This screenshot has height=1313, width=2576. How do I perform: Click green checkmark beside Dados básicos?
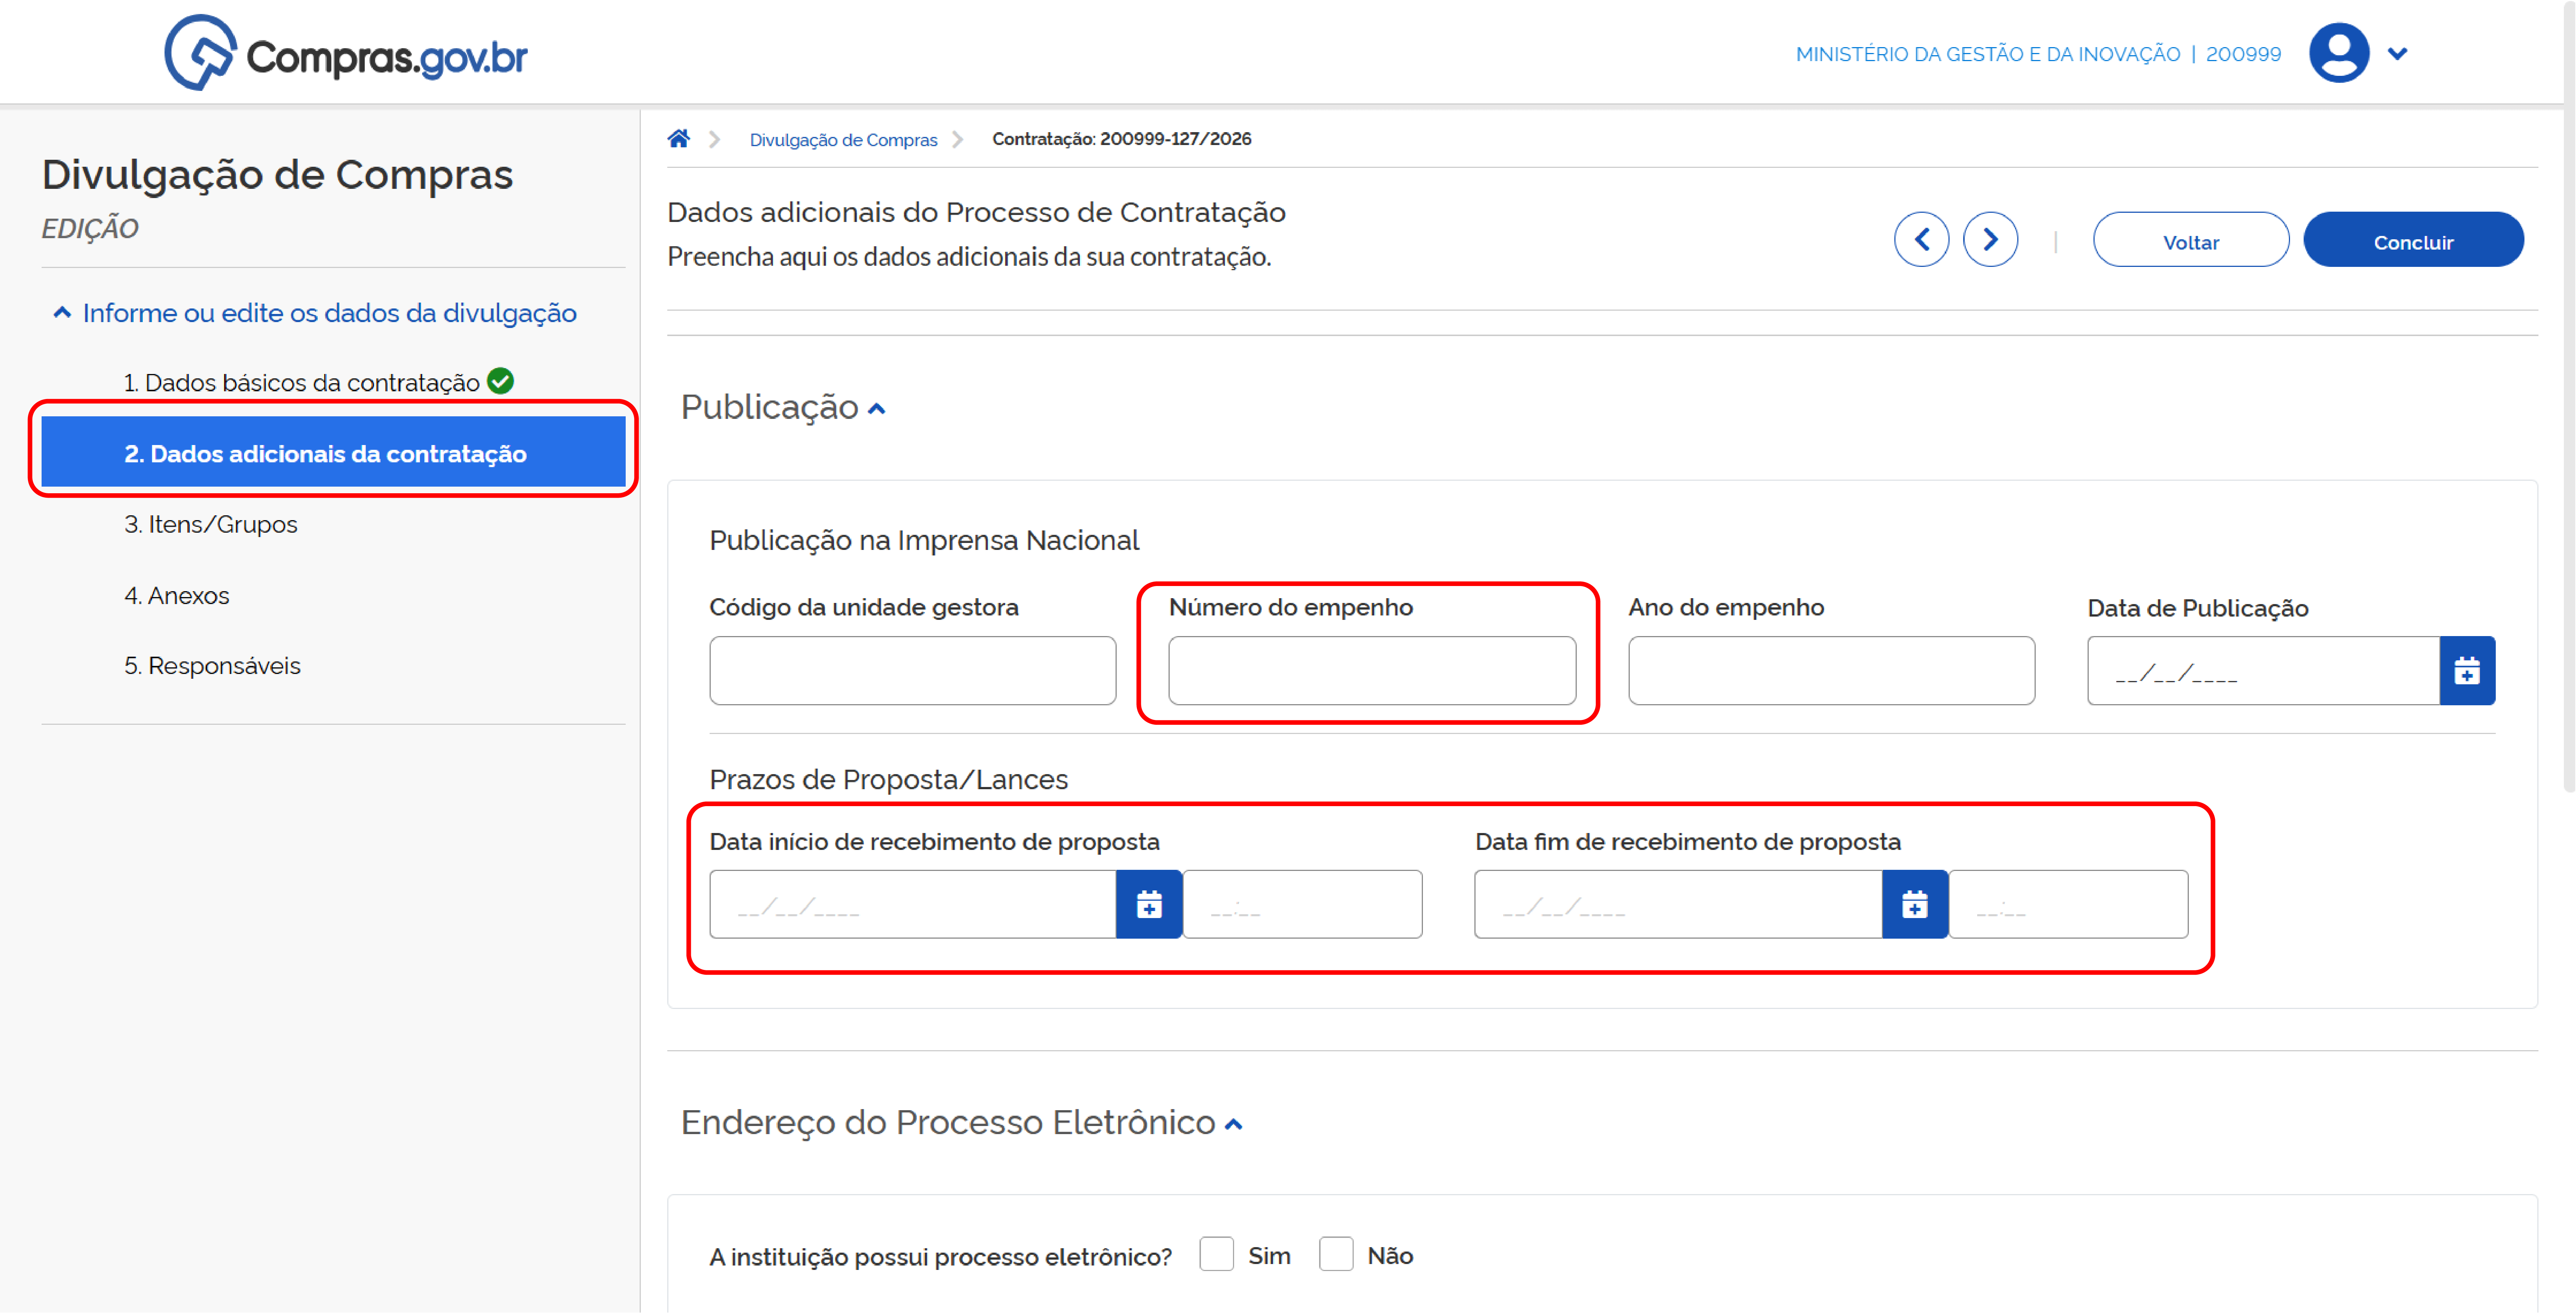tap(500, 381)
